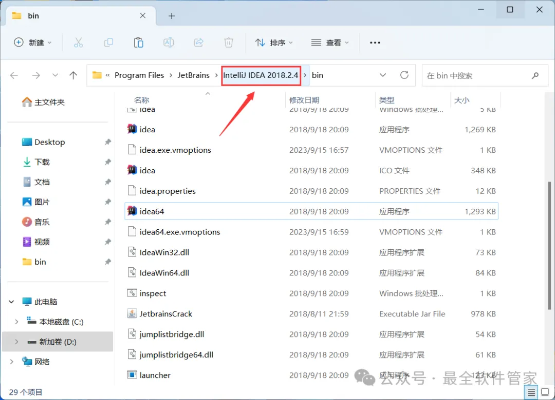Expand the address bar history dropdown
This screenshot has width=555, height=400.
[x=383, y=75]
